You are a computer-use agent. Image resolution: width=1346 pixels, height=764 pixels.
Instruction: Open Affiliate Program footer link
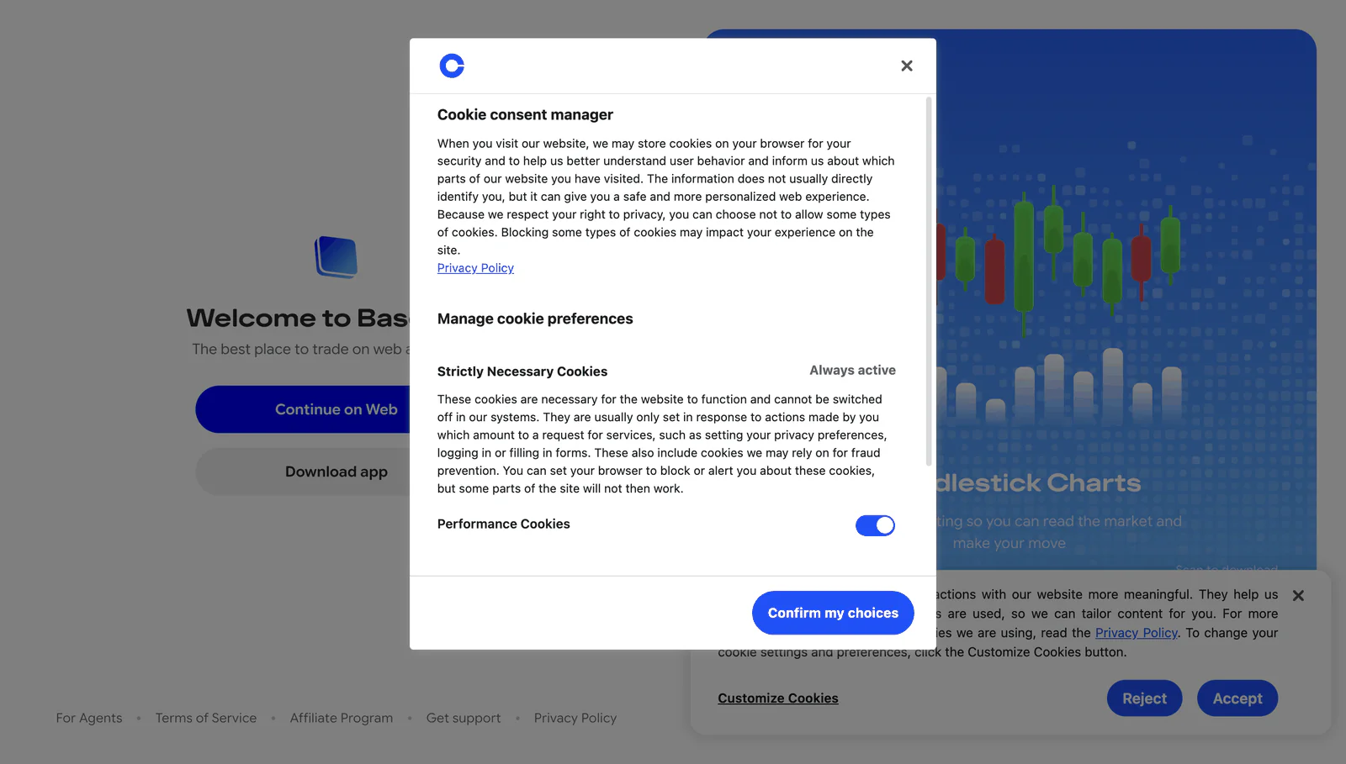click(x=342, y=718)
